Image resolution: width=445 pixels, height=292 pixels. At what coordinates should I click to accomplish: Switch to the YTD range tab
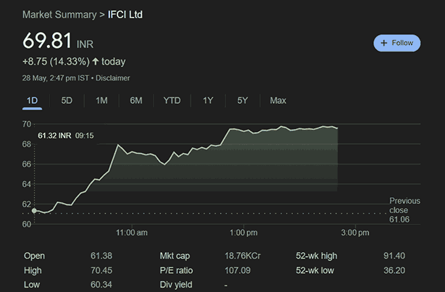click(172, 101)
